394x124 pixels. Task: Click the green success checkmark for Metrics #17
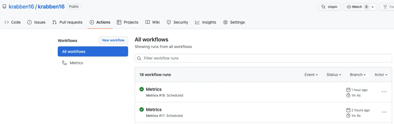pyautogui.click(x=142, y=110)
